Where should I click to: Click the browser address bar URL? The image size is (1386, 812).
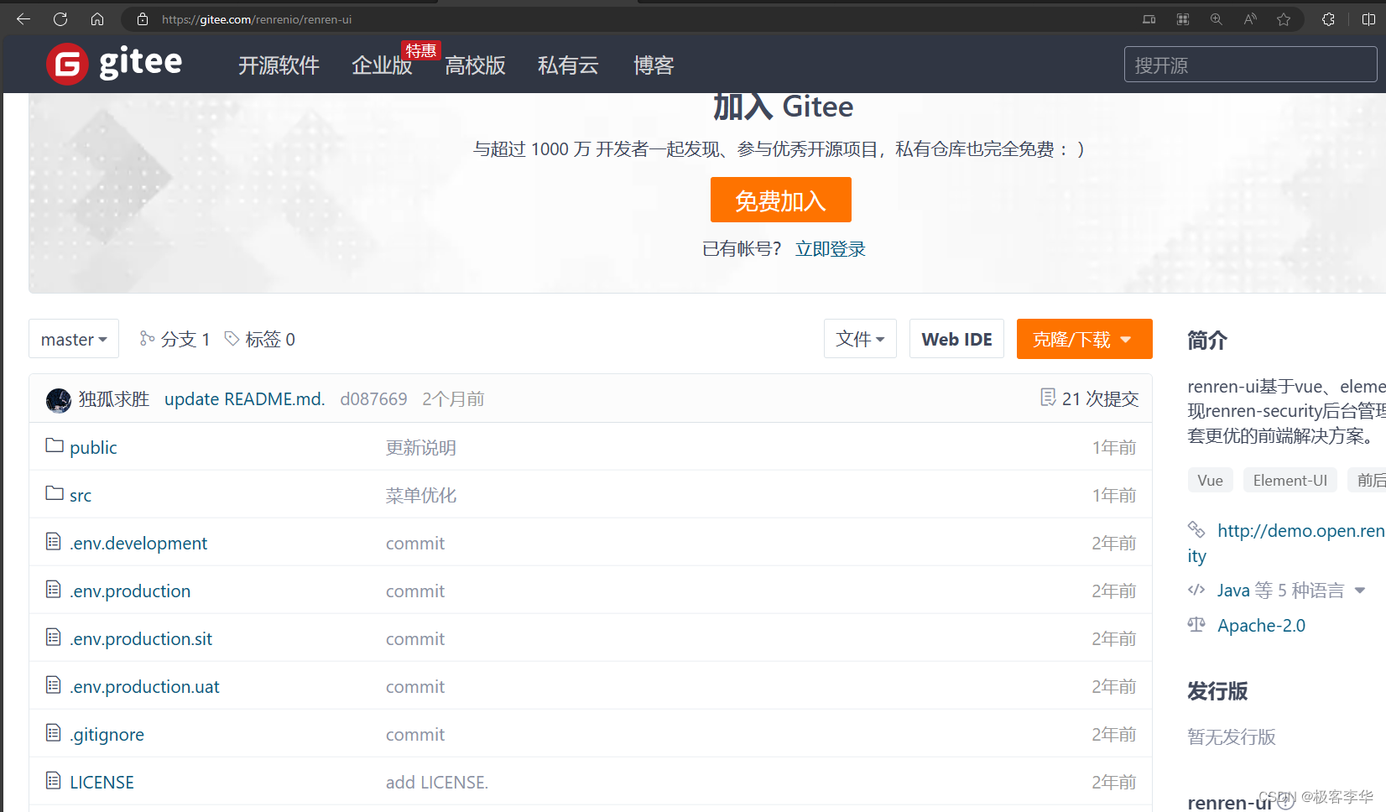coord(257,19)
